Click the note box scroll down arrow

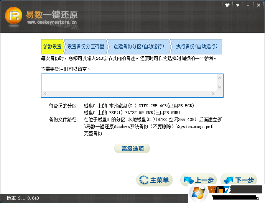click(x=219, y=87)
